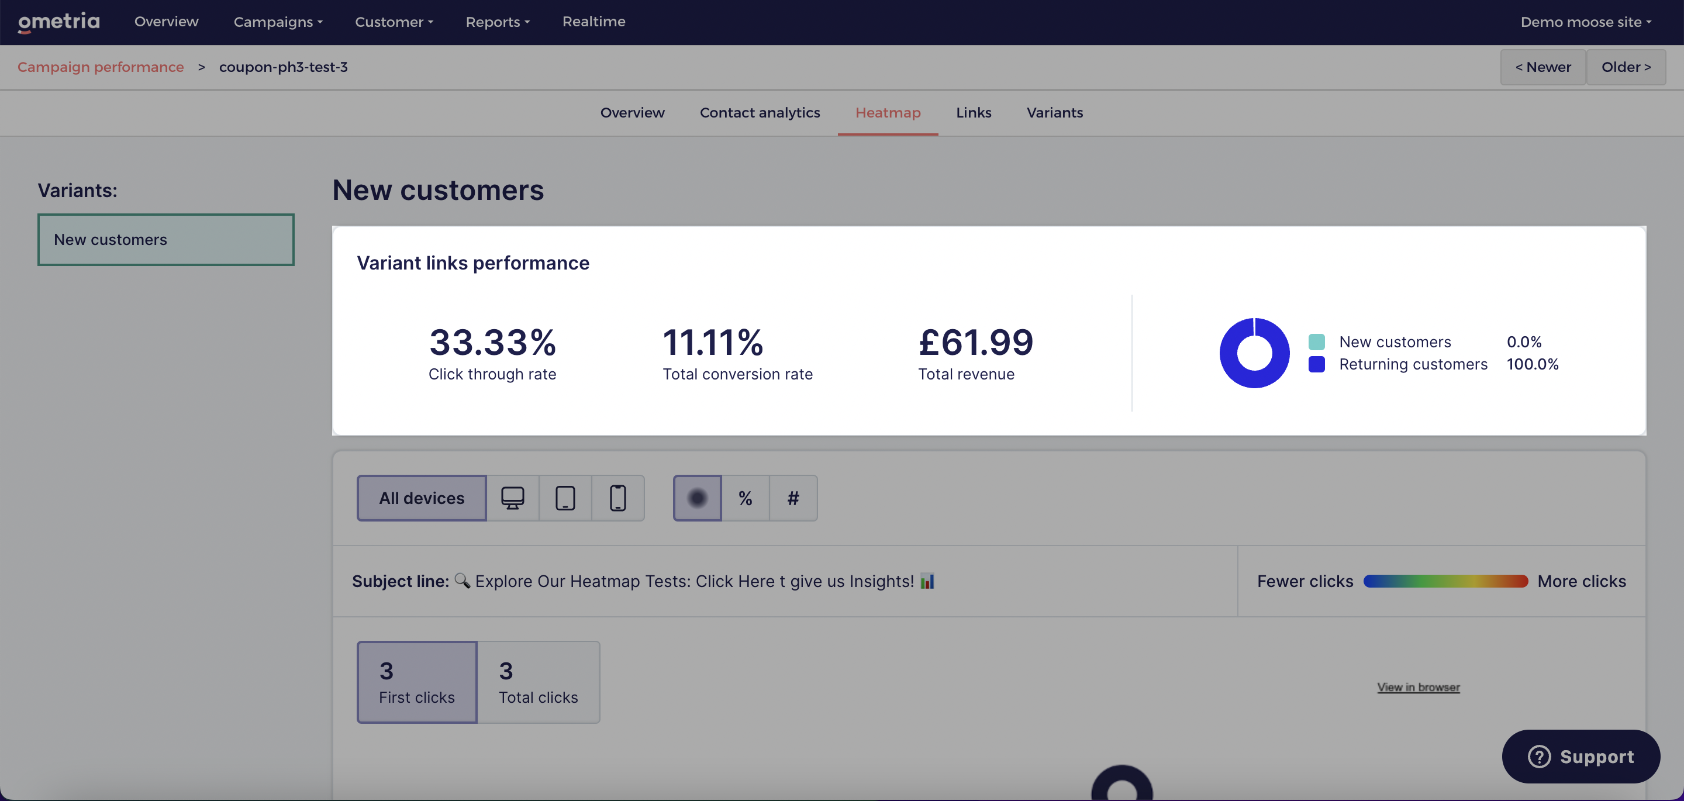Click the Variant links performance heading
The height and width of the screenshot is (801, 1684).
point(472,263)
